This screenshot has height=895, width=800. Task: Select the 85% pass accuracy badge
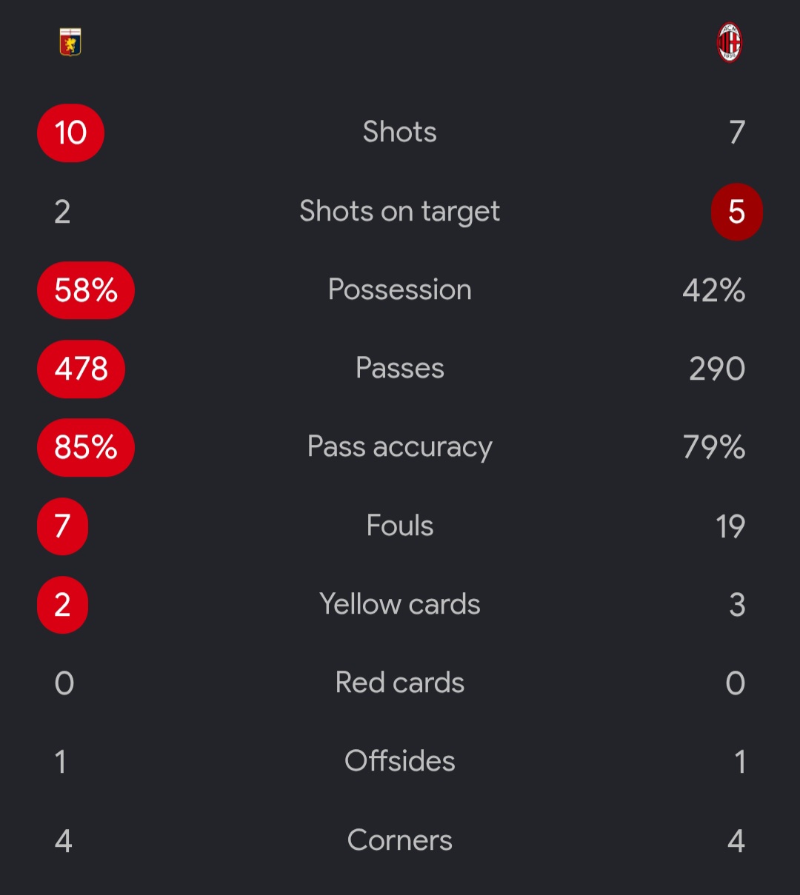[86, 447]
